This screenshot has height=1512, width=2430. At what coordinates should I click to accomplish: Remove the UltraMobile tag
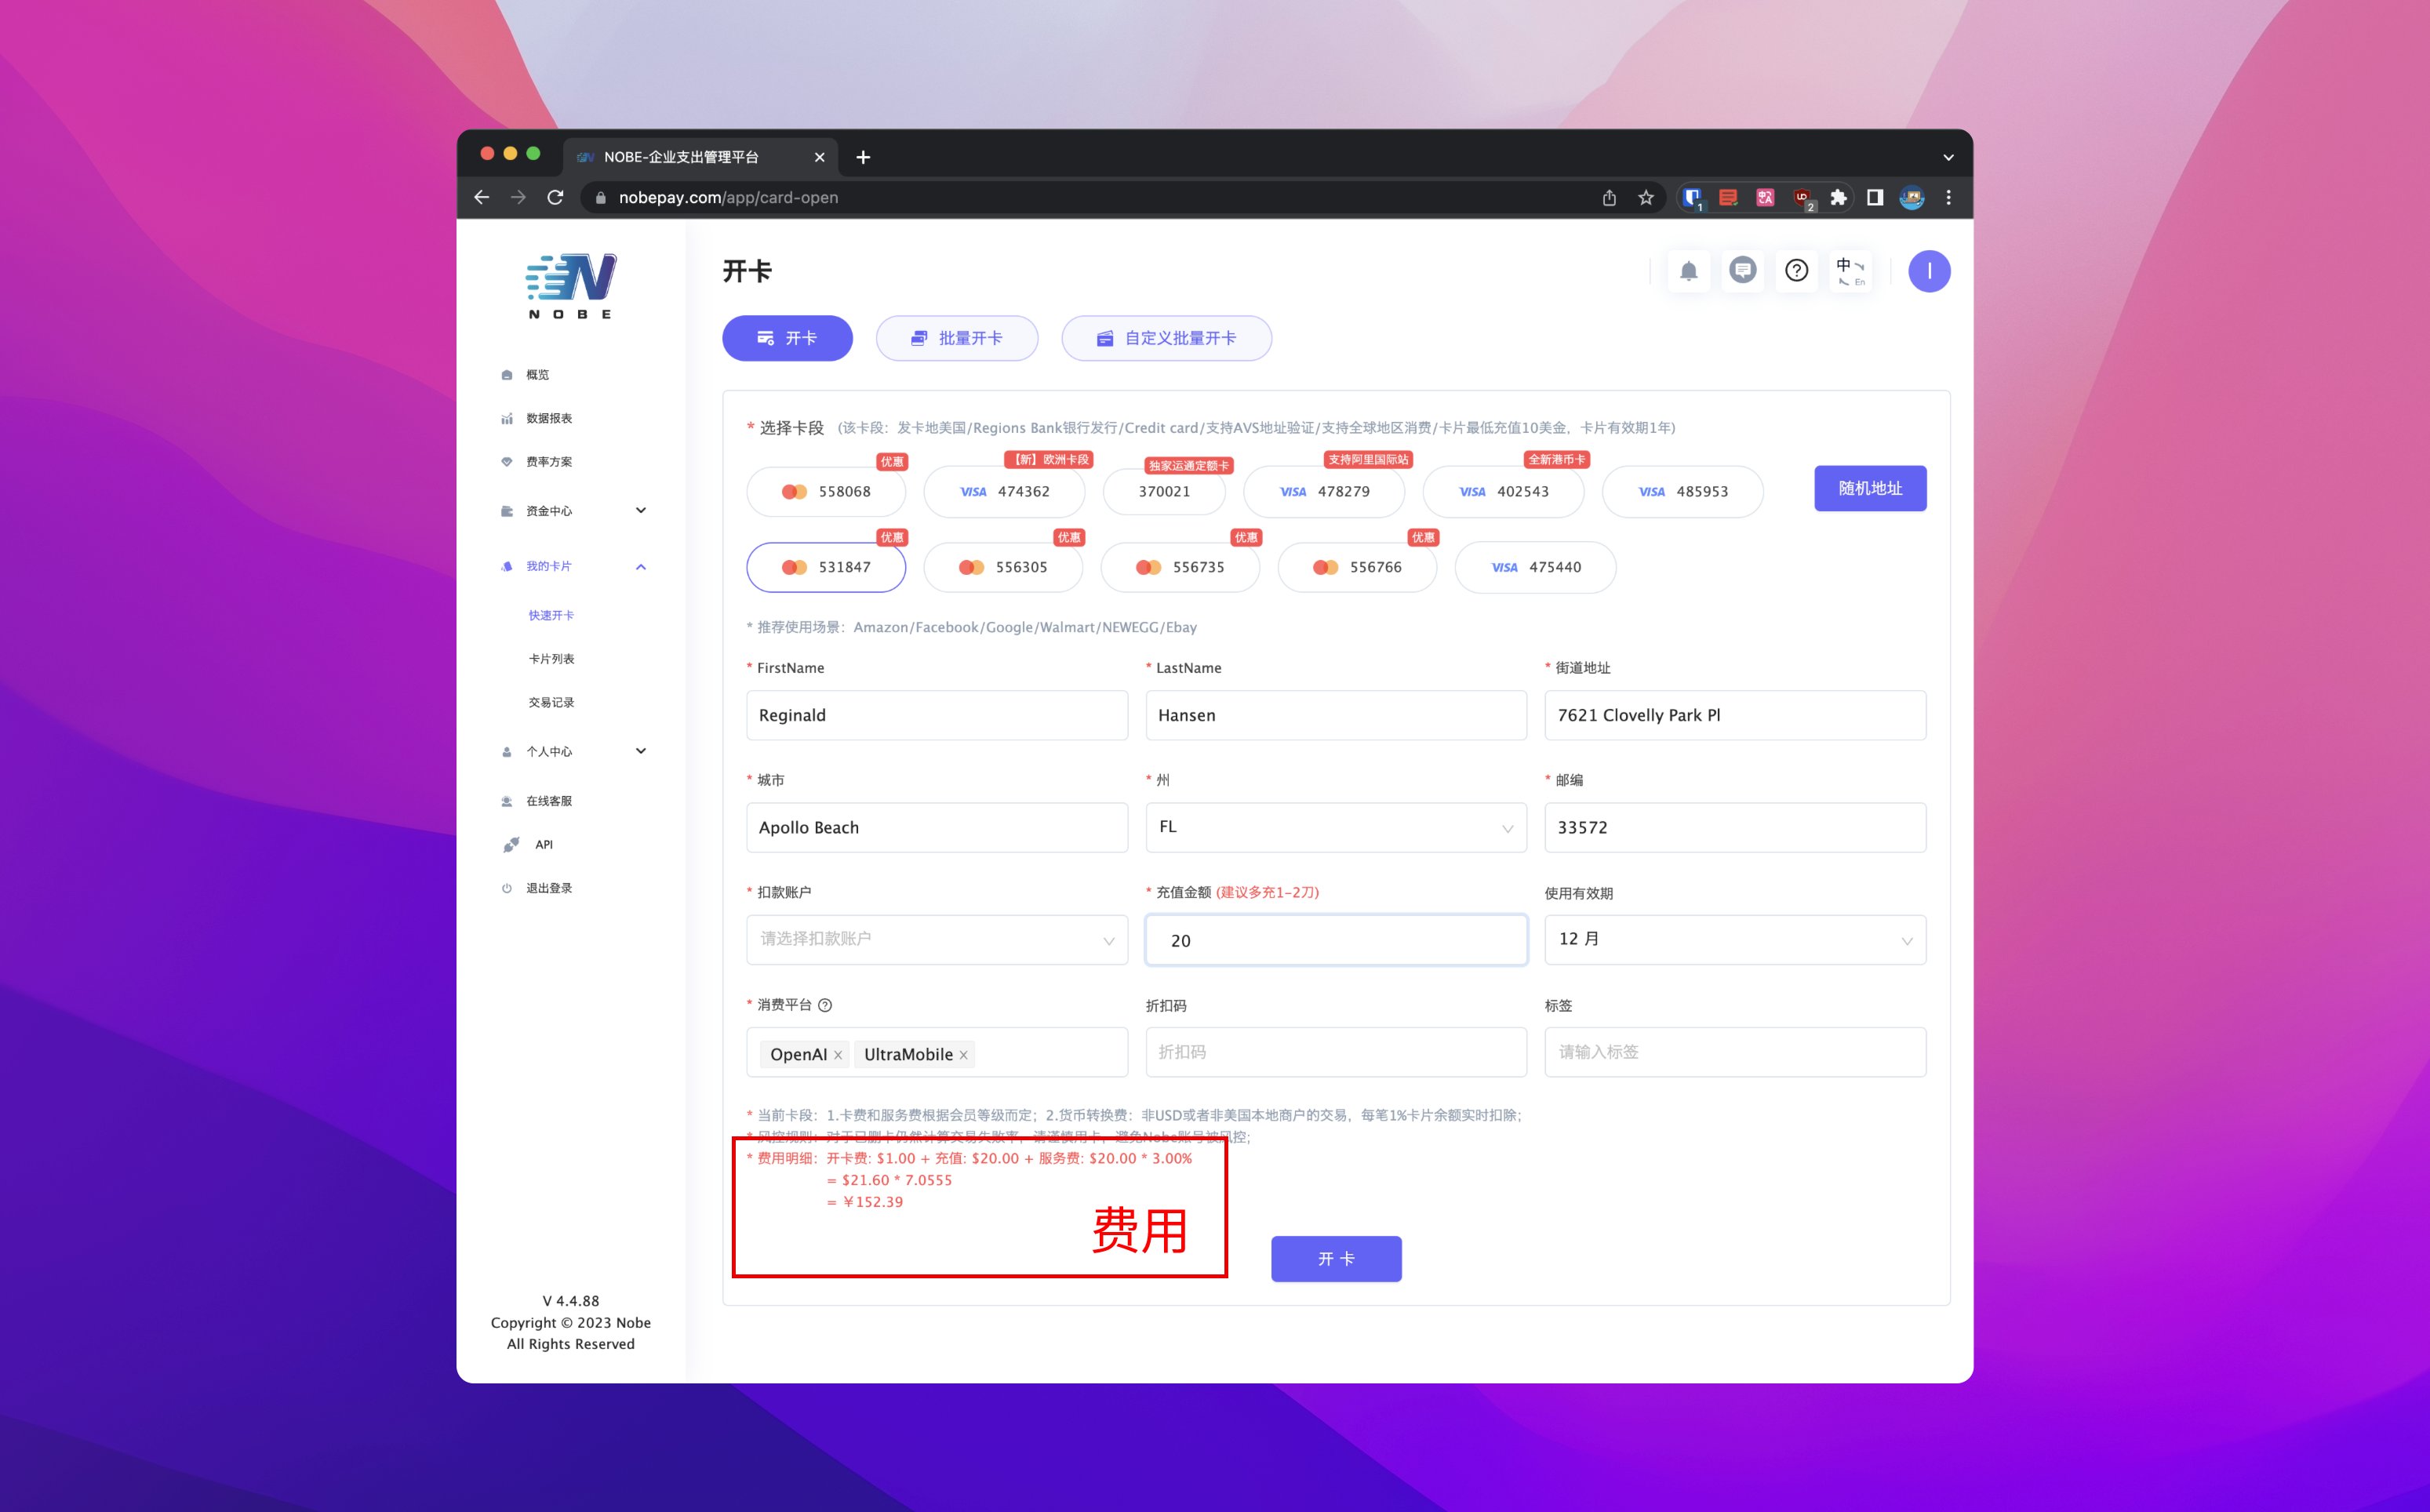[x=964, y=1055]
